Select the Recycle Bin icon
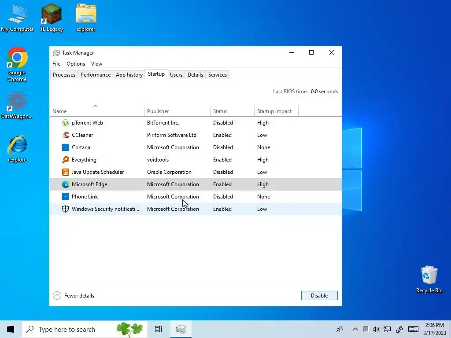The image size is (451, 338). (x=429, y=279)
